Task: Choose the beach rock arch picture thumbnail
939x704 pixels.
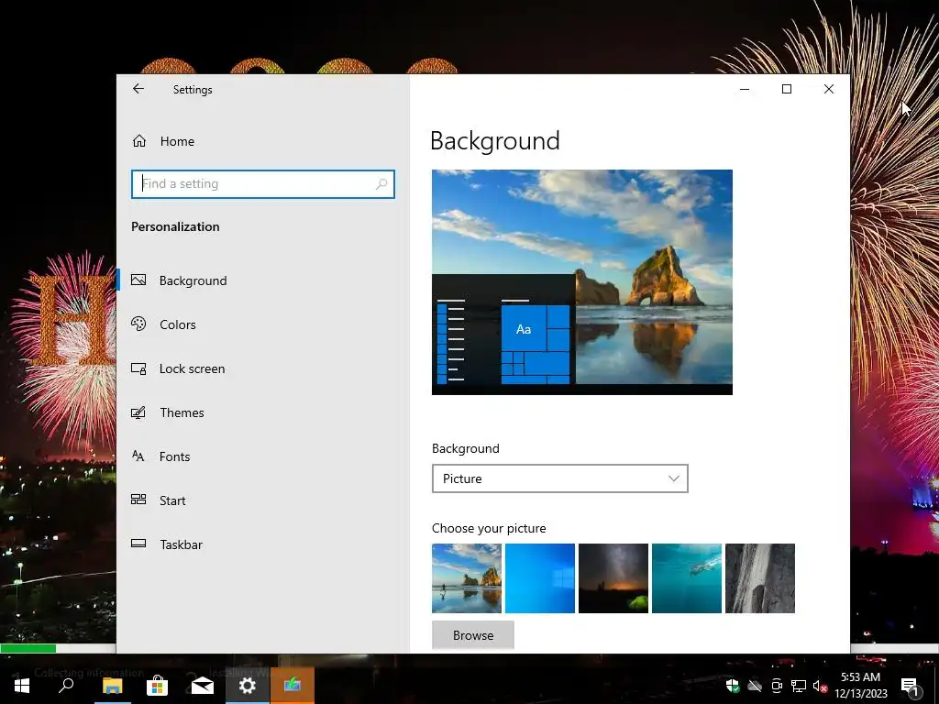Action: (x=467, y=578)
